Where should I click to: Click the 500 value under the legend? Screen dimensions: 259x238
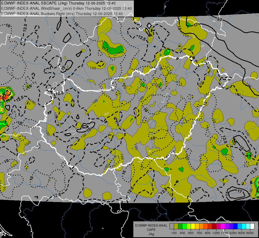coord(191,233)
